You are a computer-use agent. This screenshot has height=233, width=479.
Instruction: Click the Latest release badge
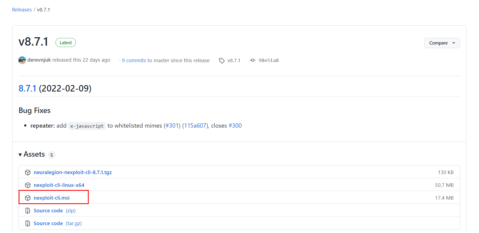pyautogui.click(x=65, y=43)
